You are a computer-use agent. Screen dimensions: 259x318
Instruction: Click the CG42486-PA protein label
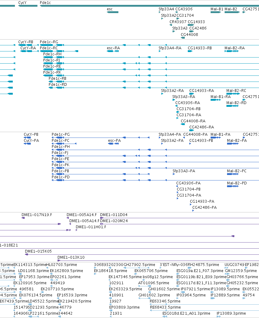pyautogui.click(x=205, y=207)
